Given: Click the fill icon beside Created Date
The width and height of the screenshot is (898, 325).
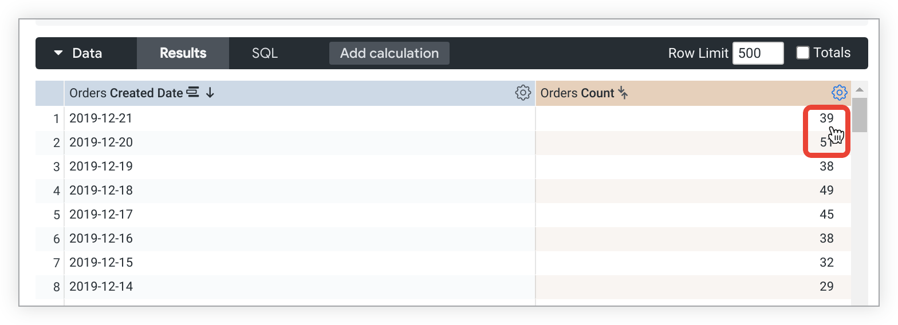Looking at the screenshot, I should (193, 93).
